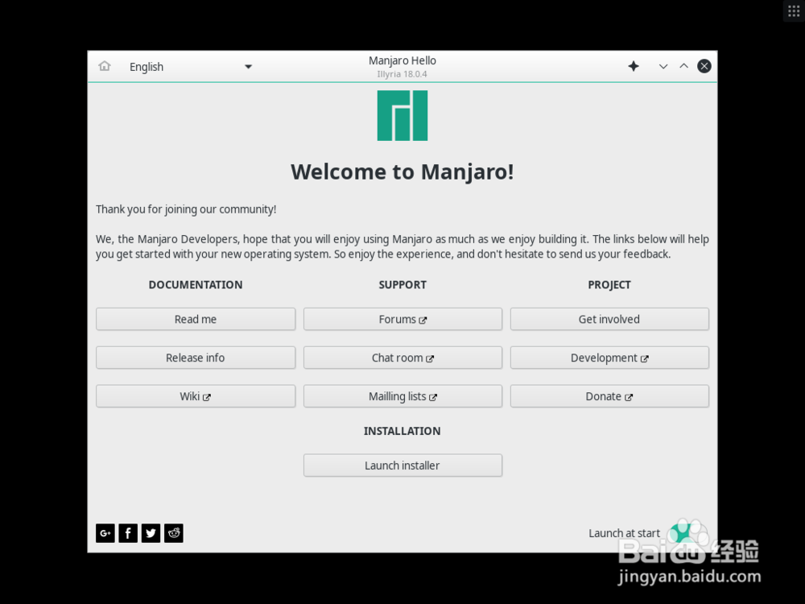Image resolution: width=805 pixels, height=604 pixels.
Task: Open the Forums button
Action: tap(402, 319)
